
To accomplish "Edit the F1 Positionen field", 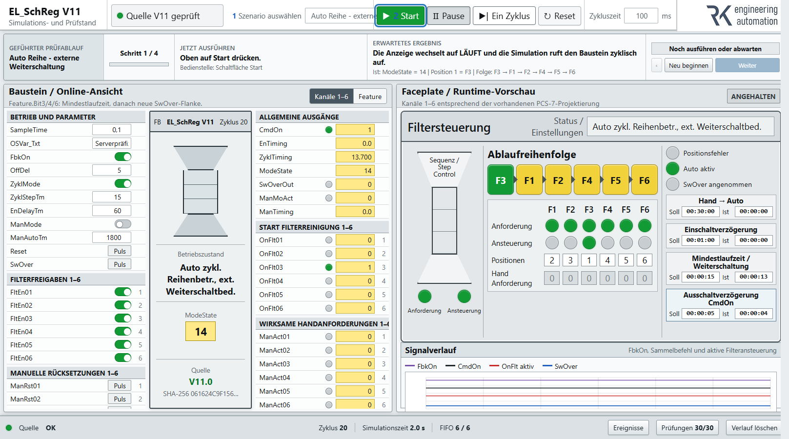I will point(552,260).
